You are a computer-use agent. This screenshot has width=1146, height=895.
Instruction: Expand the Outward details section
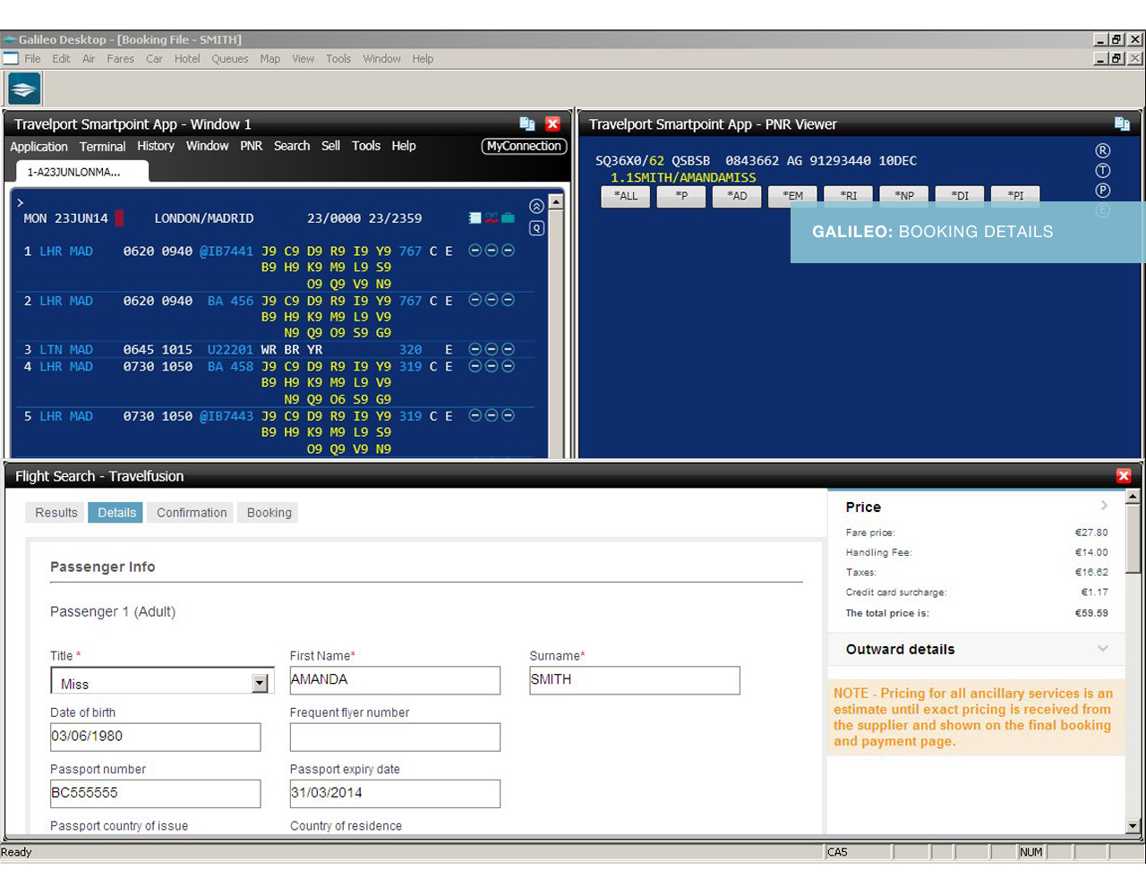tap(1103, 649)
